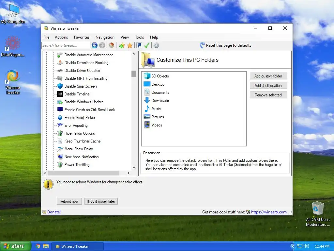Click the tree scrollbar down arrow
334x251 pixels.
134,168
